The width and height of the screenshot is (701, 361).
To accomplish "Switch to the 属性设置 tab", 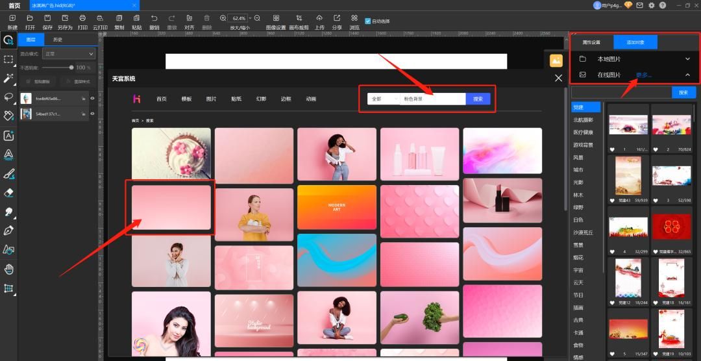I will [x=591, y=42].
